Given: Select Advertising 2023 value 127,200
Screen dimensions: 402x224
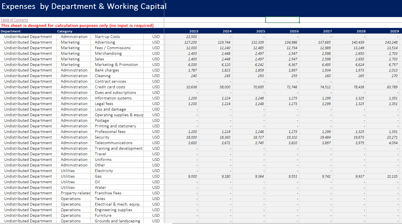Looking at the screenshot, I should point(191,42).
